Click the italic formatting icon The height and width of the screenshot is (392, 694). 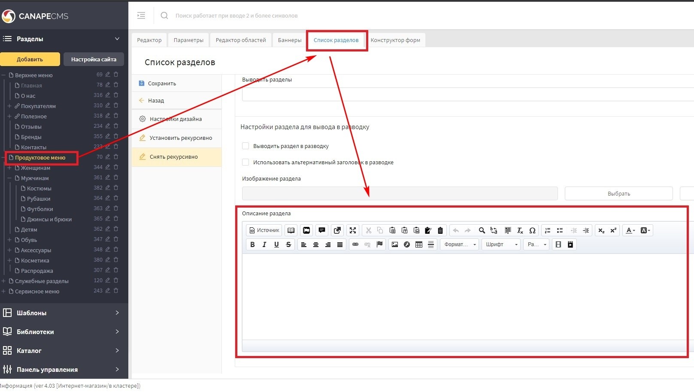coord(264,244)
